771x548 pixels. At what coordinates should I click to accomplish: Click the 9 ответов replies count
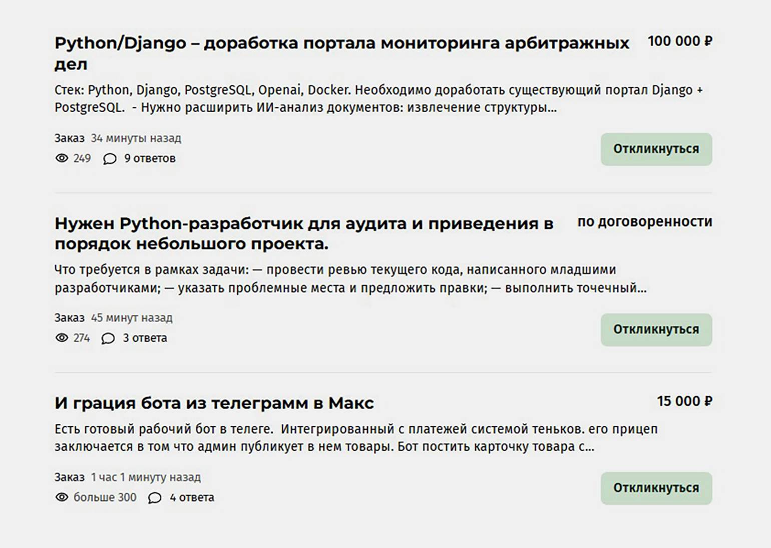click(150, 158)
